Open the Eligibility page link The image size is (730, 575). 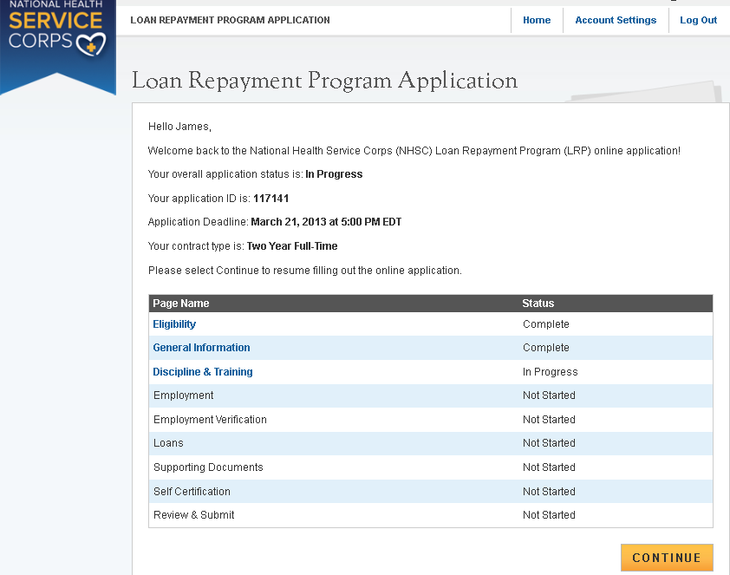click(x=174, y=324)
